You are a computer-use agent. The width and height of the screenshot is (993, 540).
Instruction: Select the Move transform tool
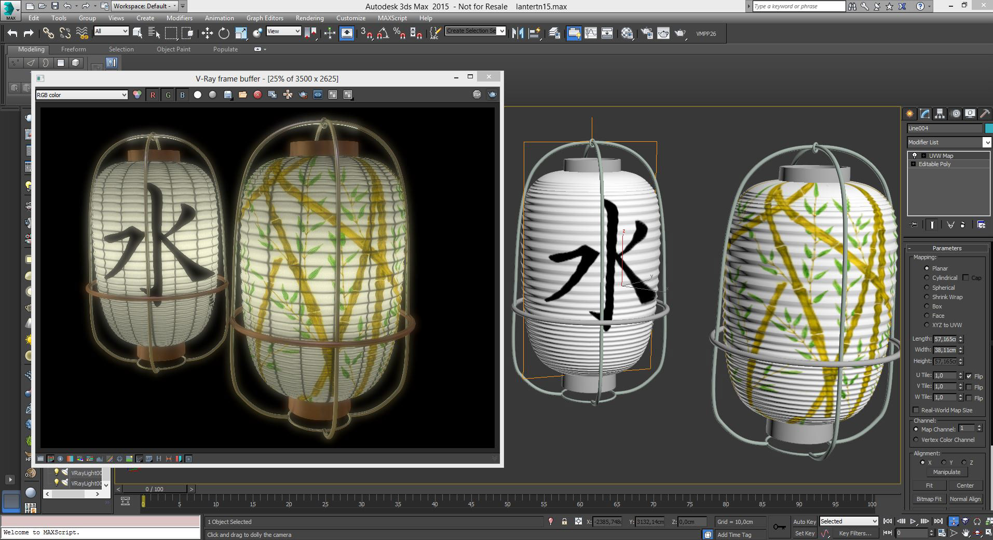[207, 34]
